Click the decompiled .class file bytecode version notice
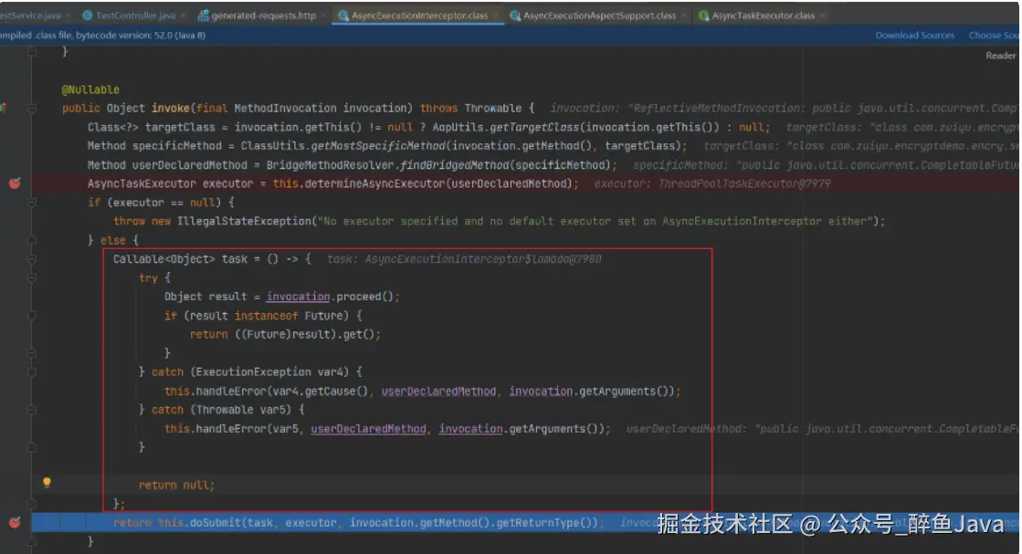 102,36
